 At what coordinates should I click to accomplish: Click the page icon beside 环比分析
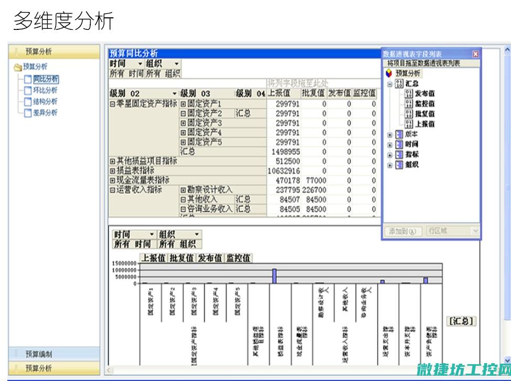click(x=28, y=90)
